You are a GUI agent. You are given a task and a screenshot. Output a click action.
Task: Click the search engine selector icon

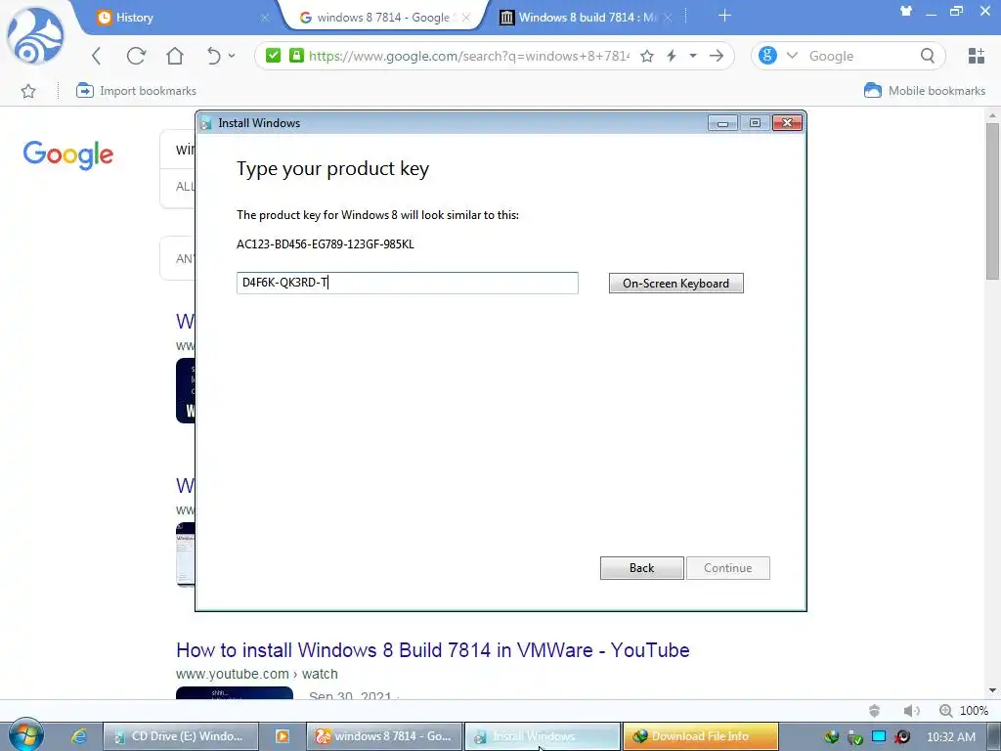767,56
